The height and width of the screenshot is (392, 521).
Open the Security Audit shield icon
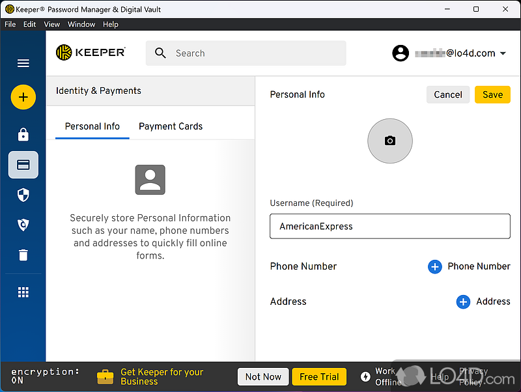23,195
